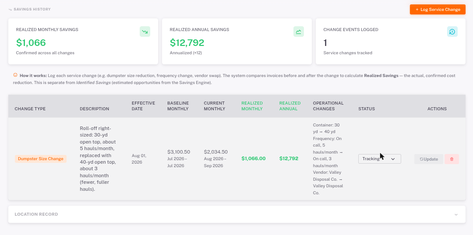Expand the Location Record section chevron
Viewport: 473px width, 235px height.
pos(456,214)
